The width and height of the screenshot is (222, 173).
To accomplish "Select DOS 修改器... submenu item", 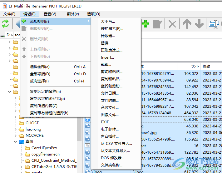I will (116, 158).
